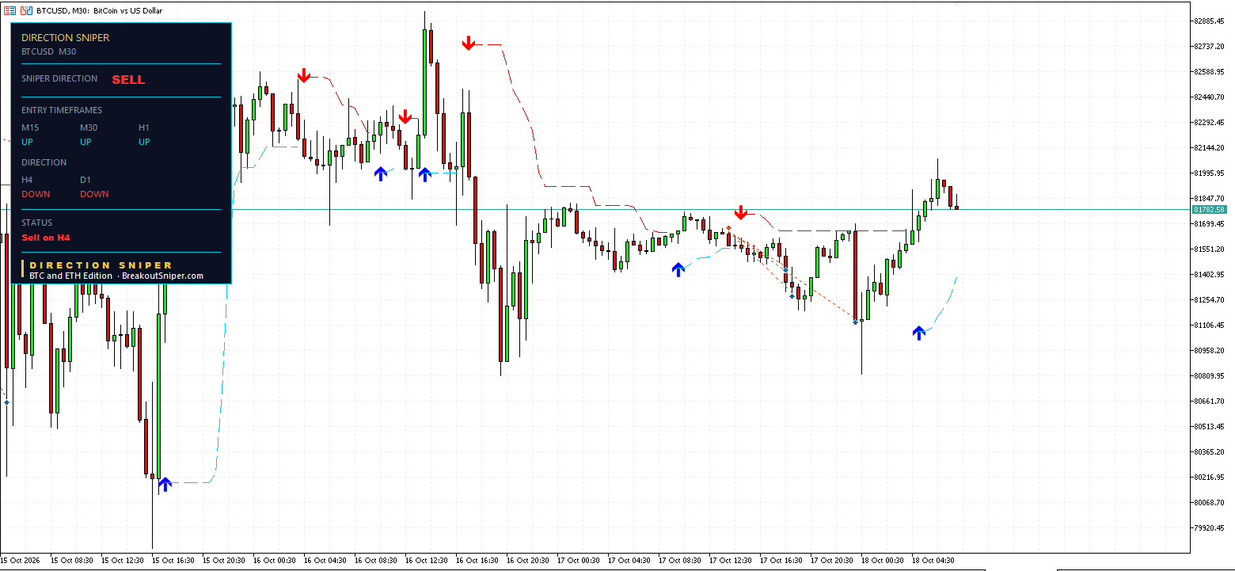Select the red sell arrow near the 82737 level

469,43
